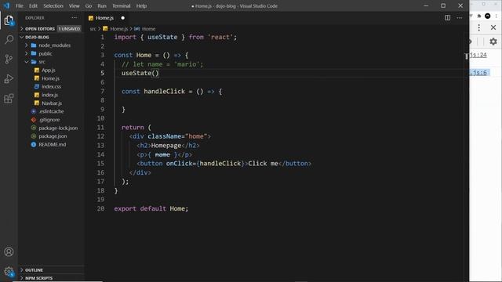Open index.js in the file tree
Viewport: 502px width, 282px height.
[x=49, y=95]
